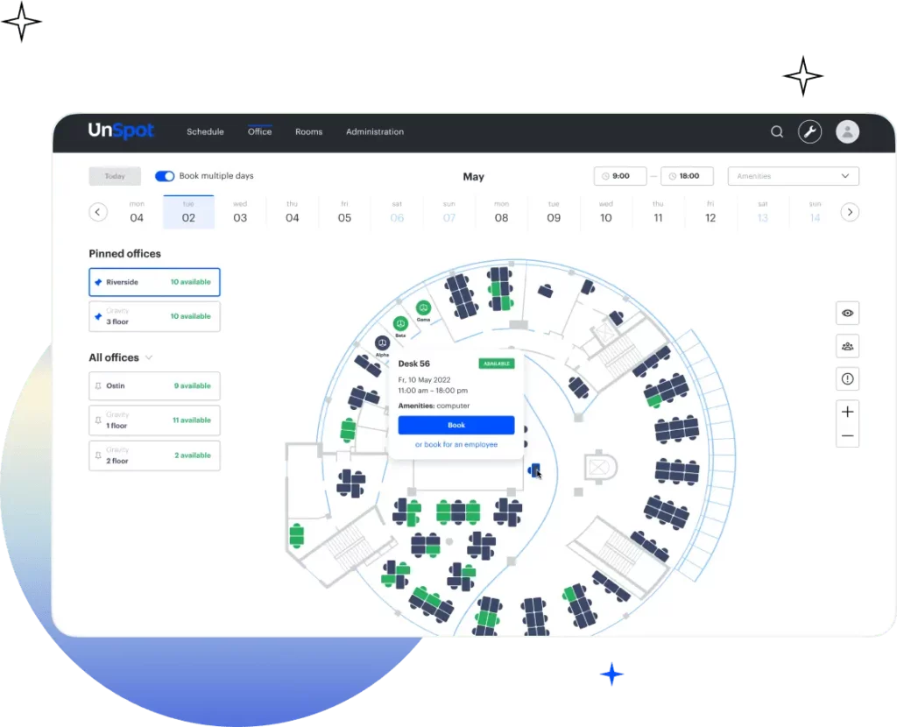
Task: Open the Rooms tab
Action: point(309,132)
